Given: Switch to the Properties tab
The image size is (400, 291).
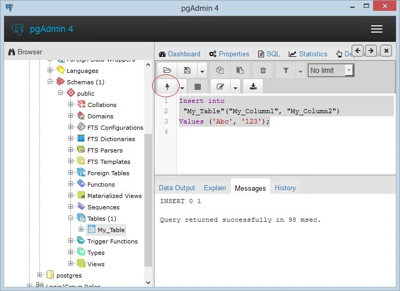Looking at the screenshot, I should click(x=229, y=54).
